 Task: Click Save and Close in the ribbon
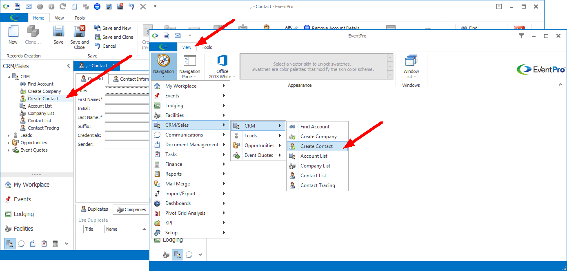(x=79, y=37)
